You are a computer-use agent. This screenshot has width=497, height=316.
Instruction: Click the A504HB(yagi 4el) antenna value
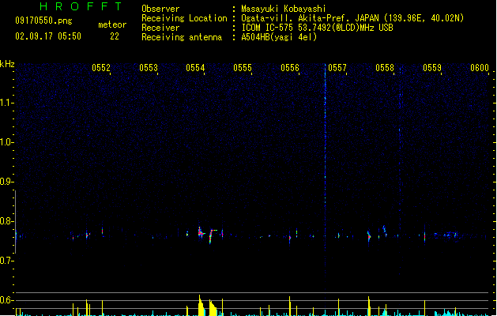point(279,37)
